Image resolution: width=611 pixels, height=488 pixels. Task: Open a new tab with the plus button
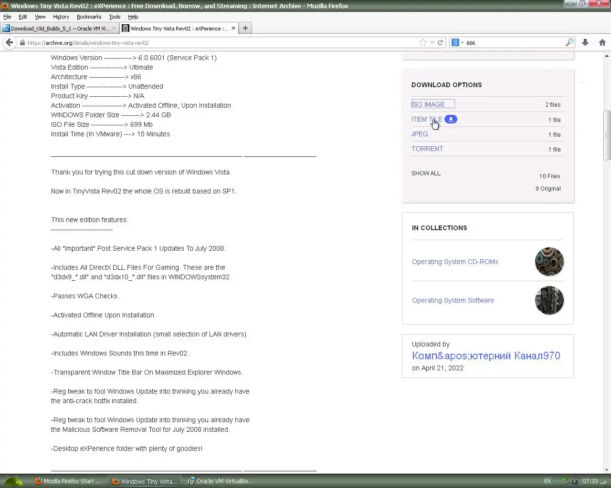click(245, 28)
